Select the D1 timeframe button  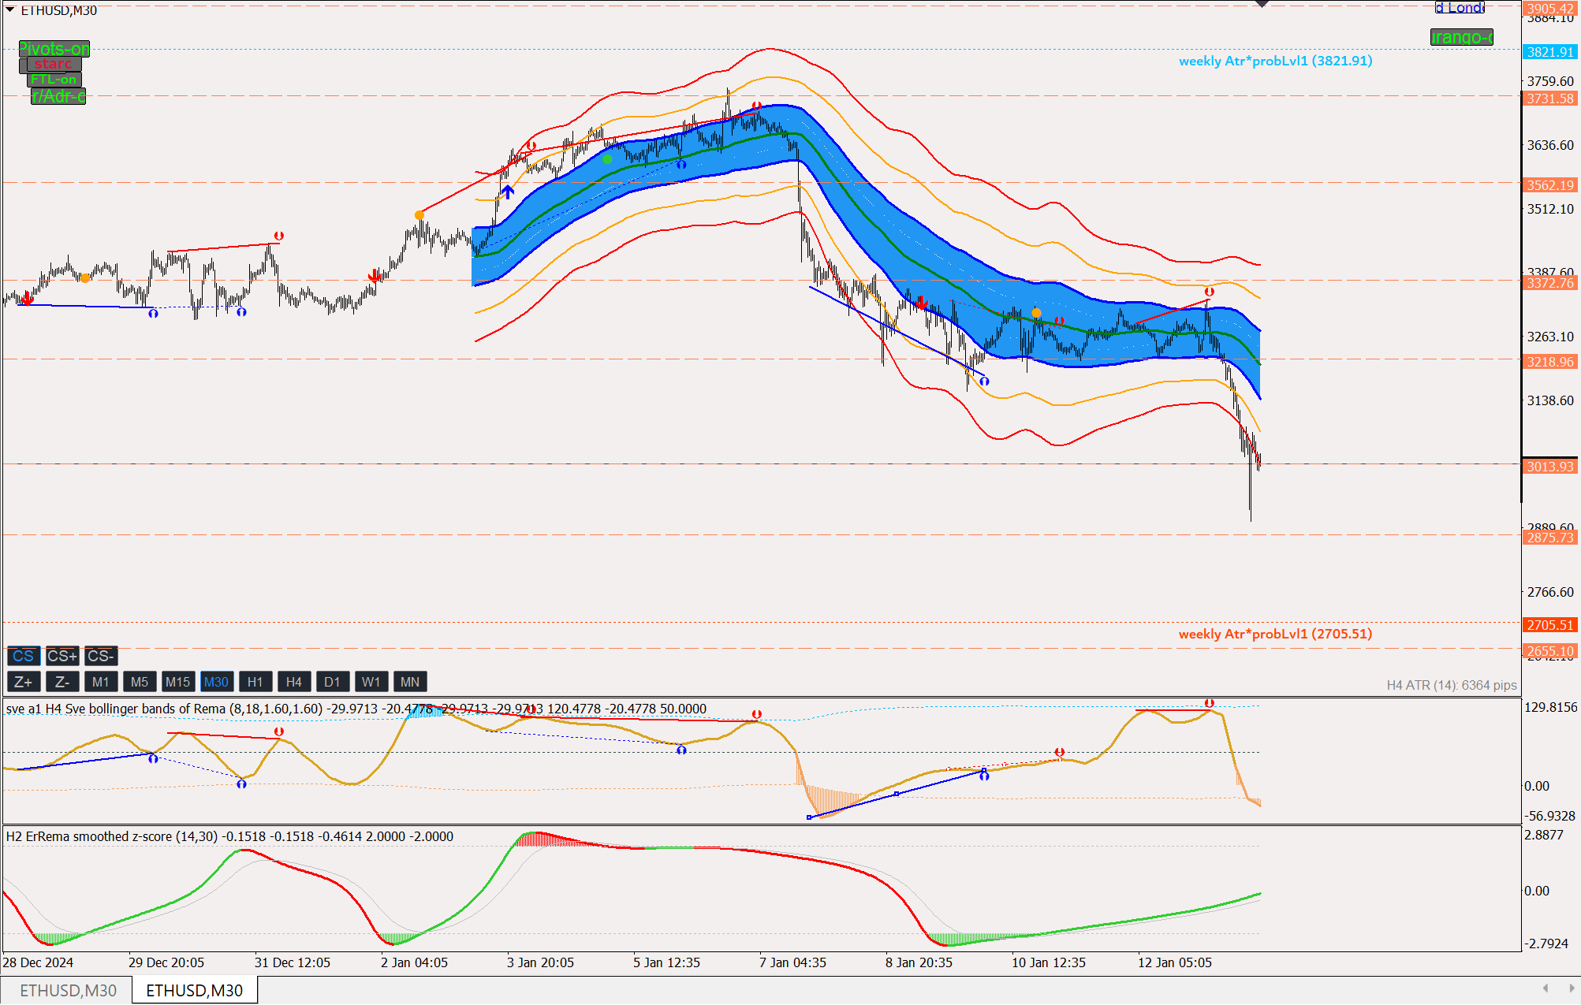pyautogui.click(x=332, y=682)
